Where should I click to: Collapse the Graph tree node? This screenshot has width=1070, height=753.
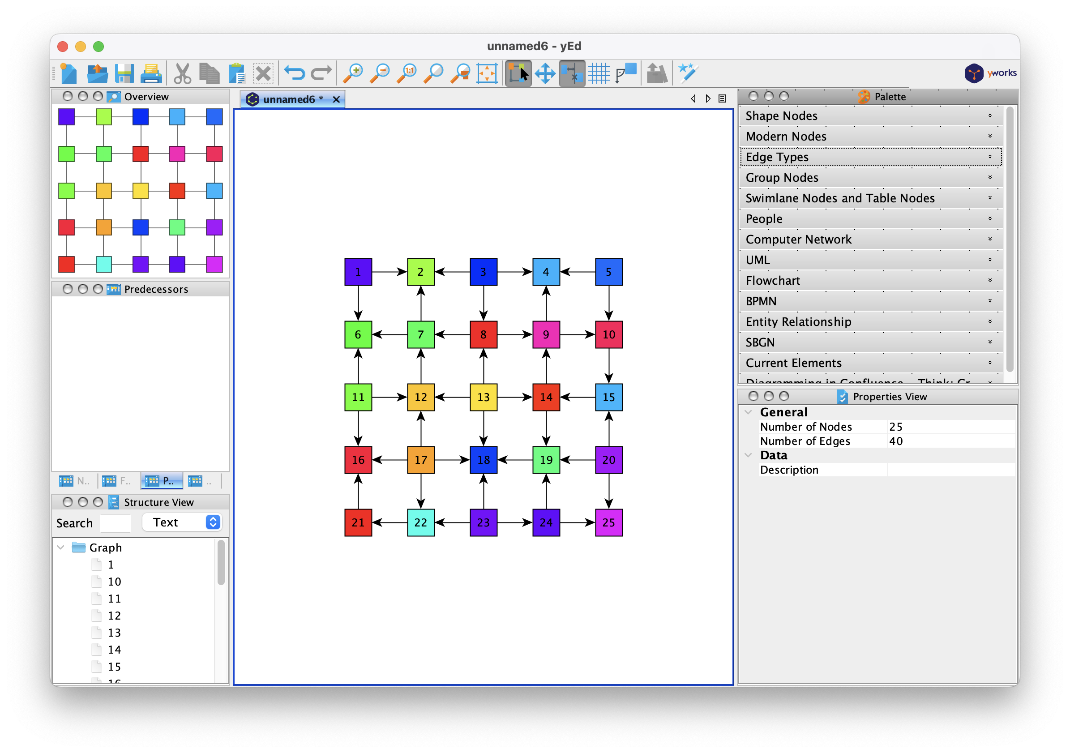[60, 547]
